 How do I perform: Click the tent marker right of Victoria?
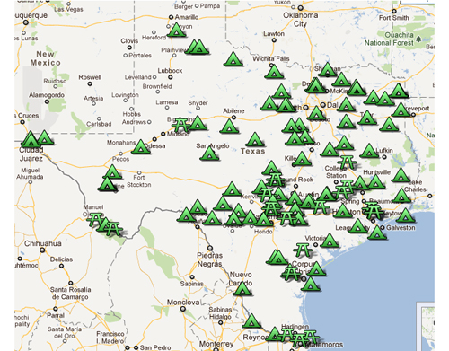330,240
